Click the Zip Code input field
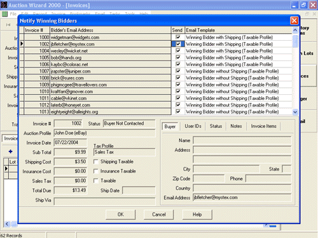The height and width of the screenshot is (238, 318). pos(209,179)
